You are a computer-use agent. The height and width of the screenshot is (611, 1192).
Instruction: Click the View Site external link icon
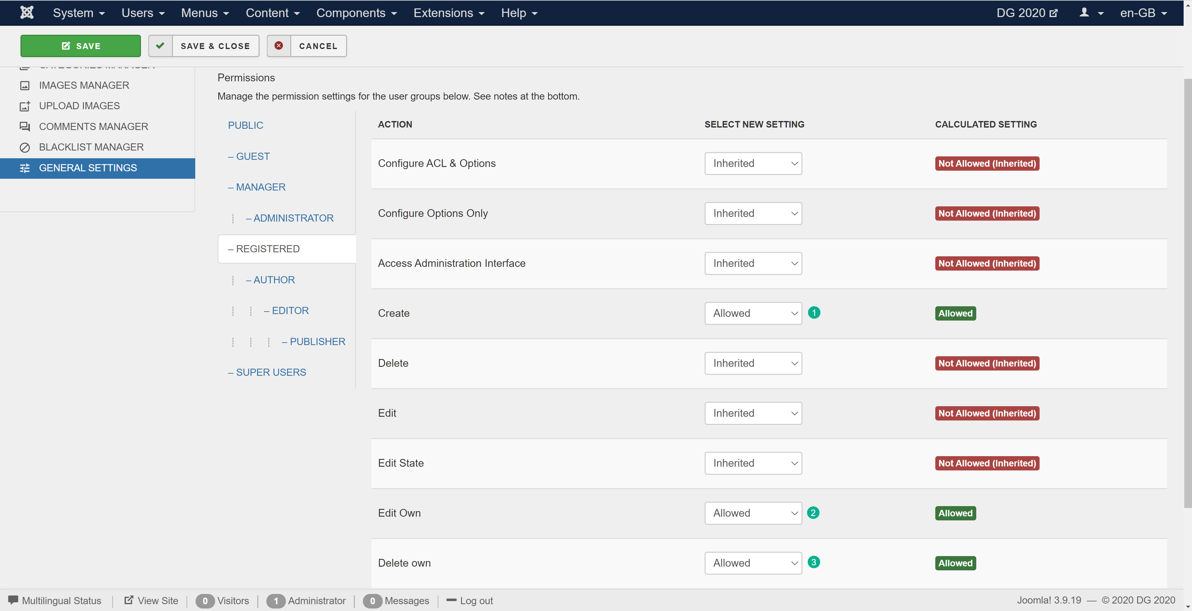pyautogui.click(x=129, y=600)
